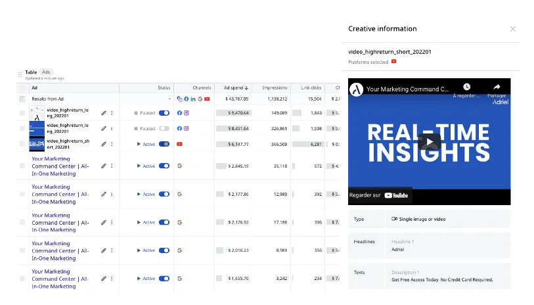Viewport: 534px width, 305px height.
Task: Check the select-all checkbox in table header
Action: click(x=22, y=88)
